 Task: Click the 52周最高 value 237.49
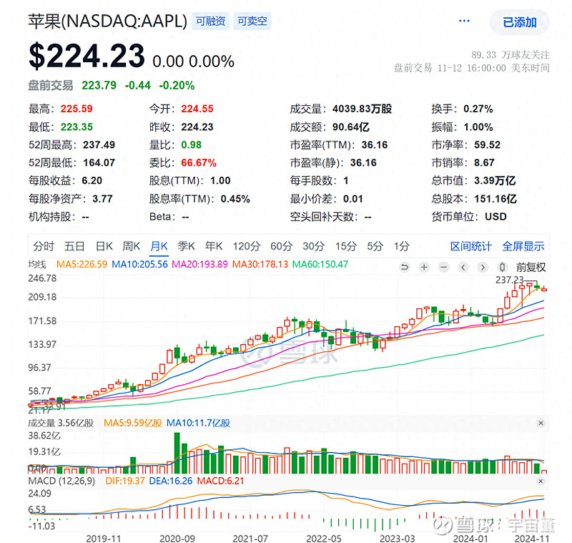click(99, 145)
